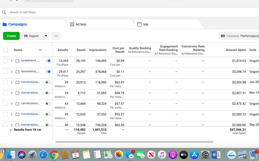
Task: Open the dropdown arrow beside Export
Action: 46,36
